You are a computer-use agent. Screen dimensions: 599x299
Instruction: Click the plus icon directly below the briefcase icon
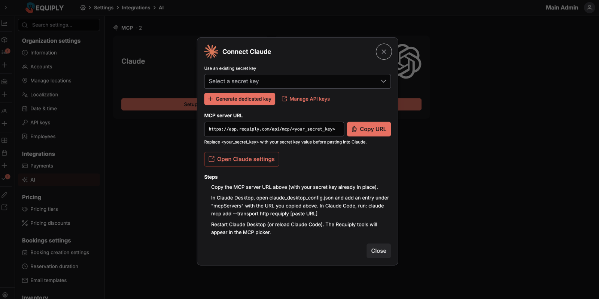[4, 94]
